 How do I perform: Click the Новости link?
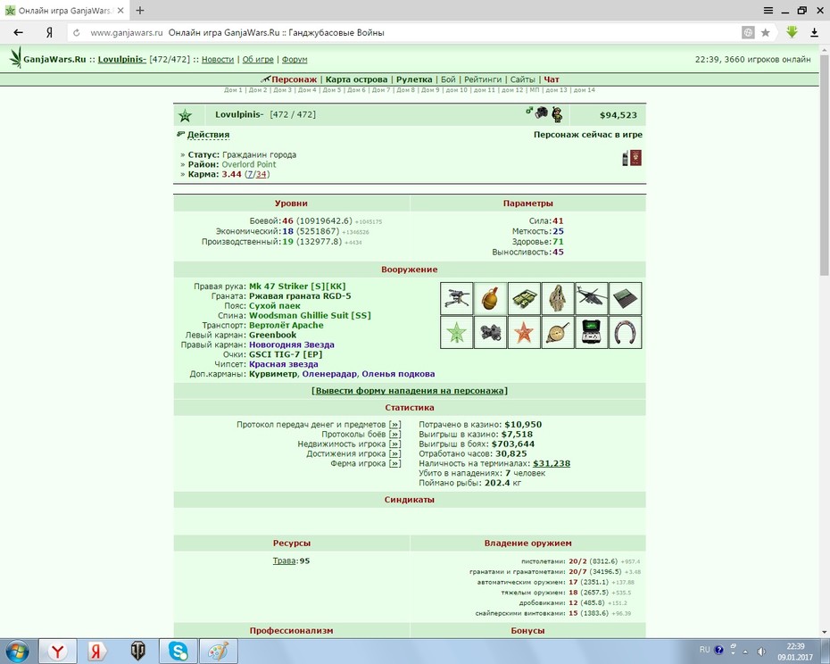click(218, 59)
